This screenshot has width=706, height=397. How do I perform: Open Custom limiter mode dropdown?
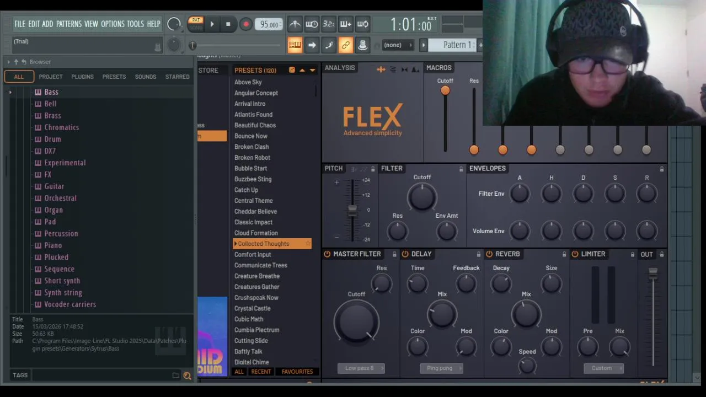point(604,368)
